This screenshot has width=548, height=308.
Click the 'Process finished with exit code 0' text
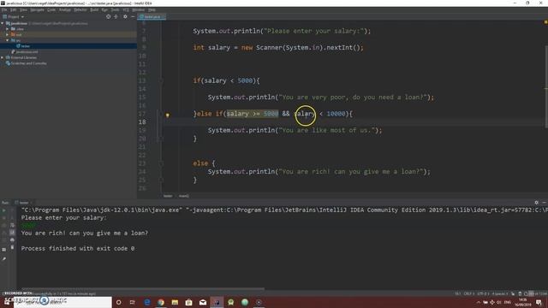click(x=78, y=248)
